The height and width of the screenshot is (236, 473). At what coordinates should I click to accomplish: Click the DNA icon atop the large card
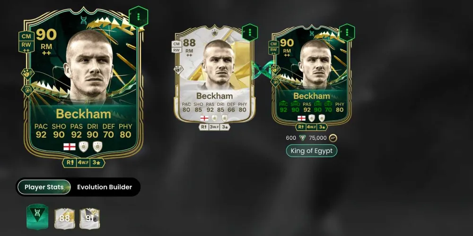(84, 20)
